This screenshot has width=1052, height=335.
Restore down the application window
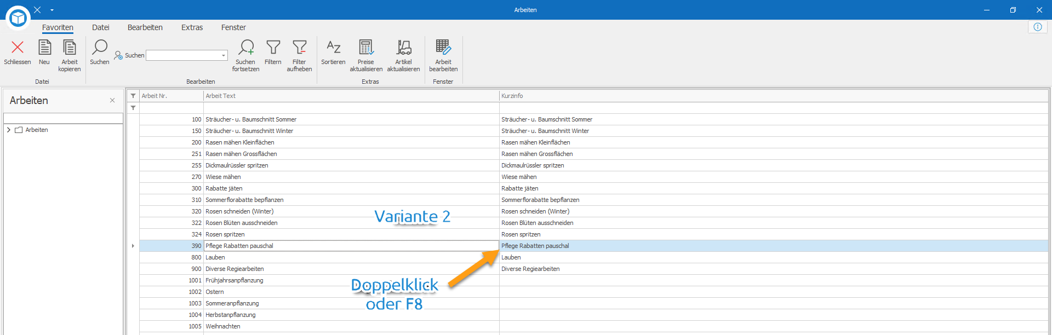point(1013,10)
